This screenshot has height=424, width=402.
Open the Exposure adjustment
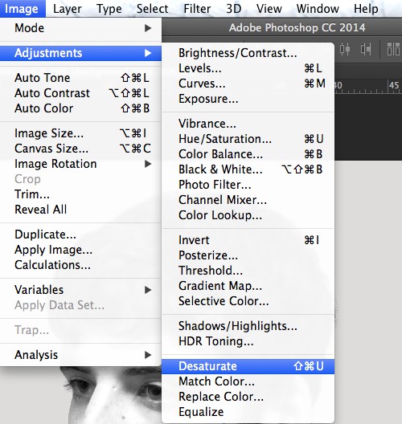[248, 99]
